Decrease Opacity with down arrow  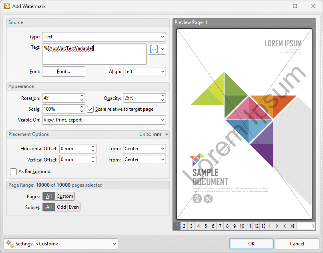pos(163,100)
